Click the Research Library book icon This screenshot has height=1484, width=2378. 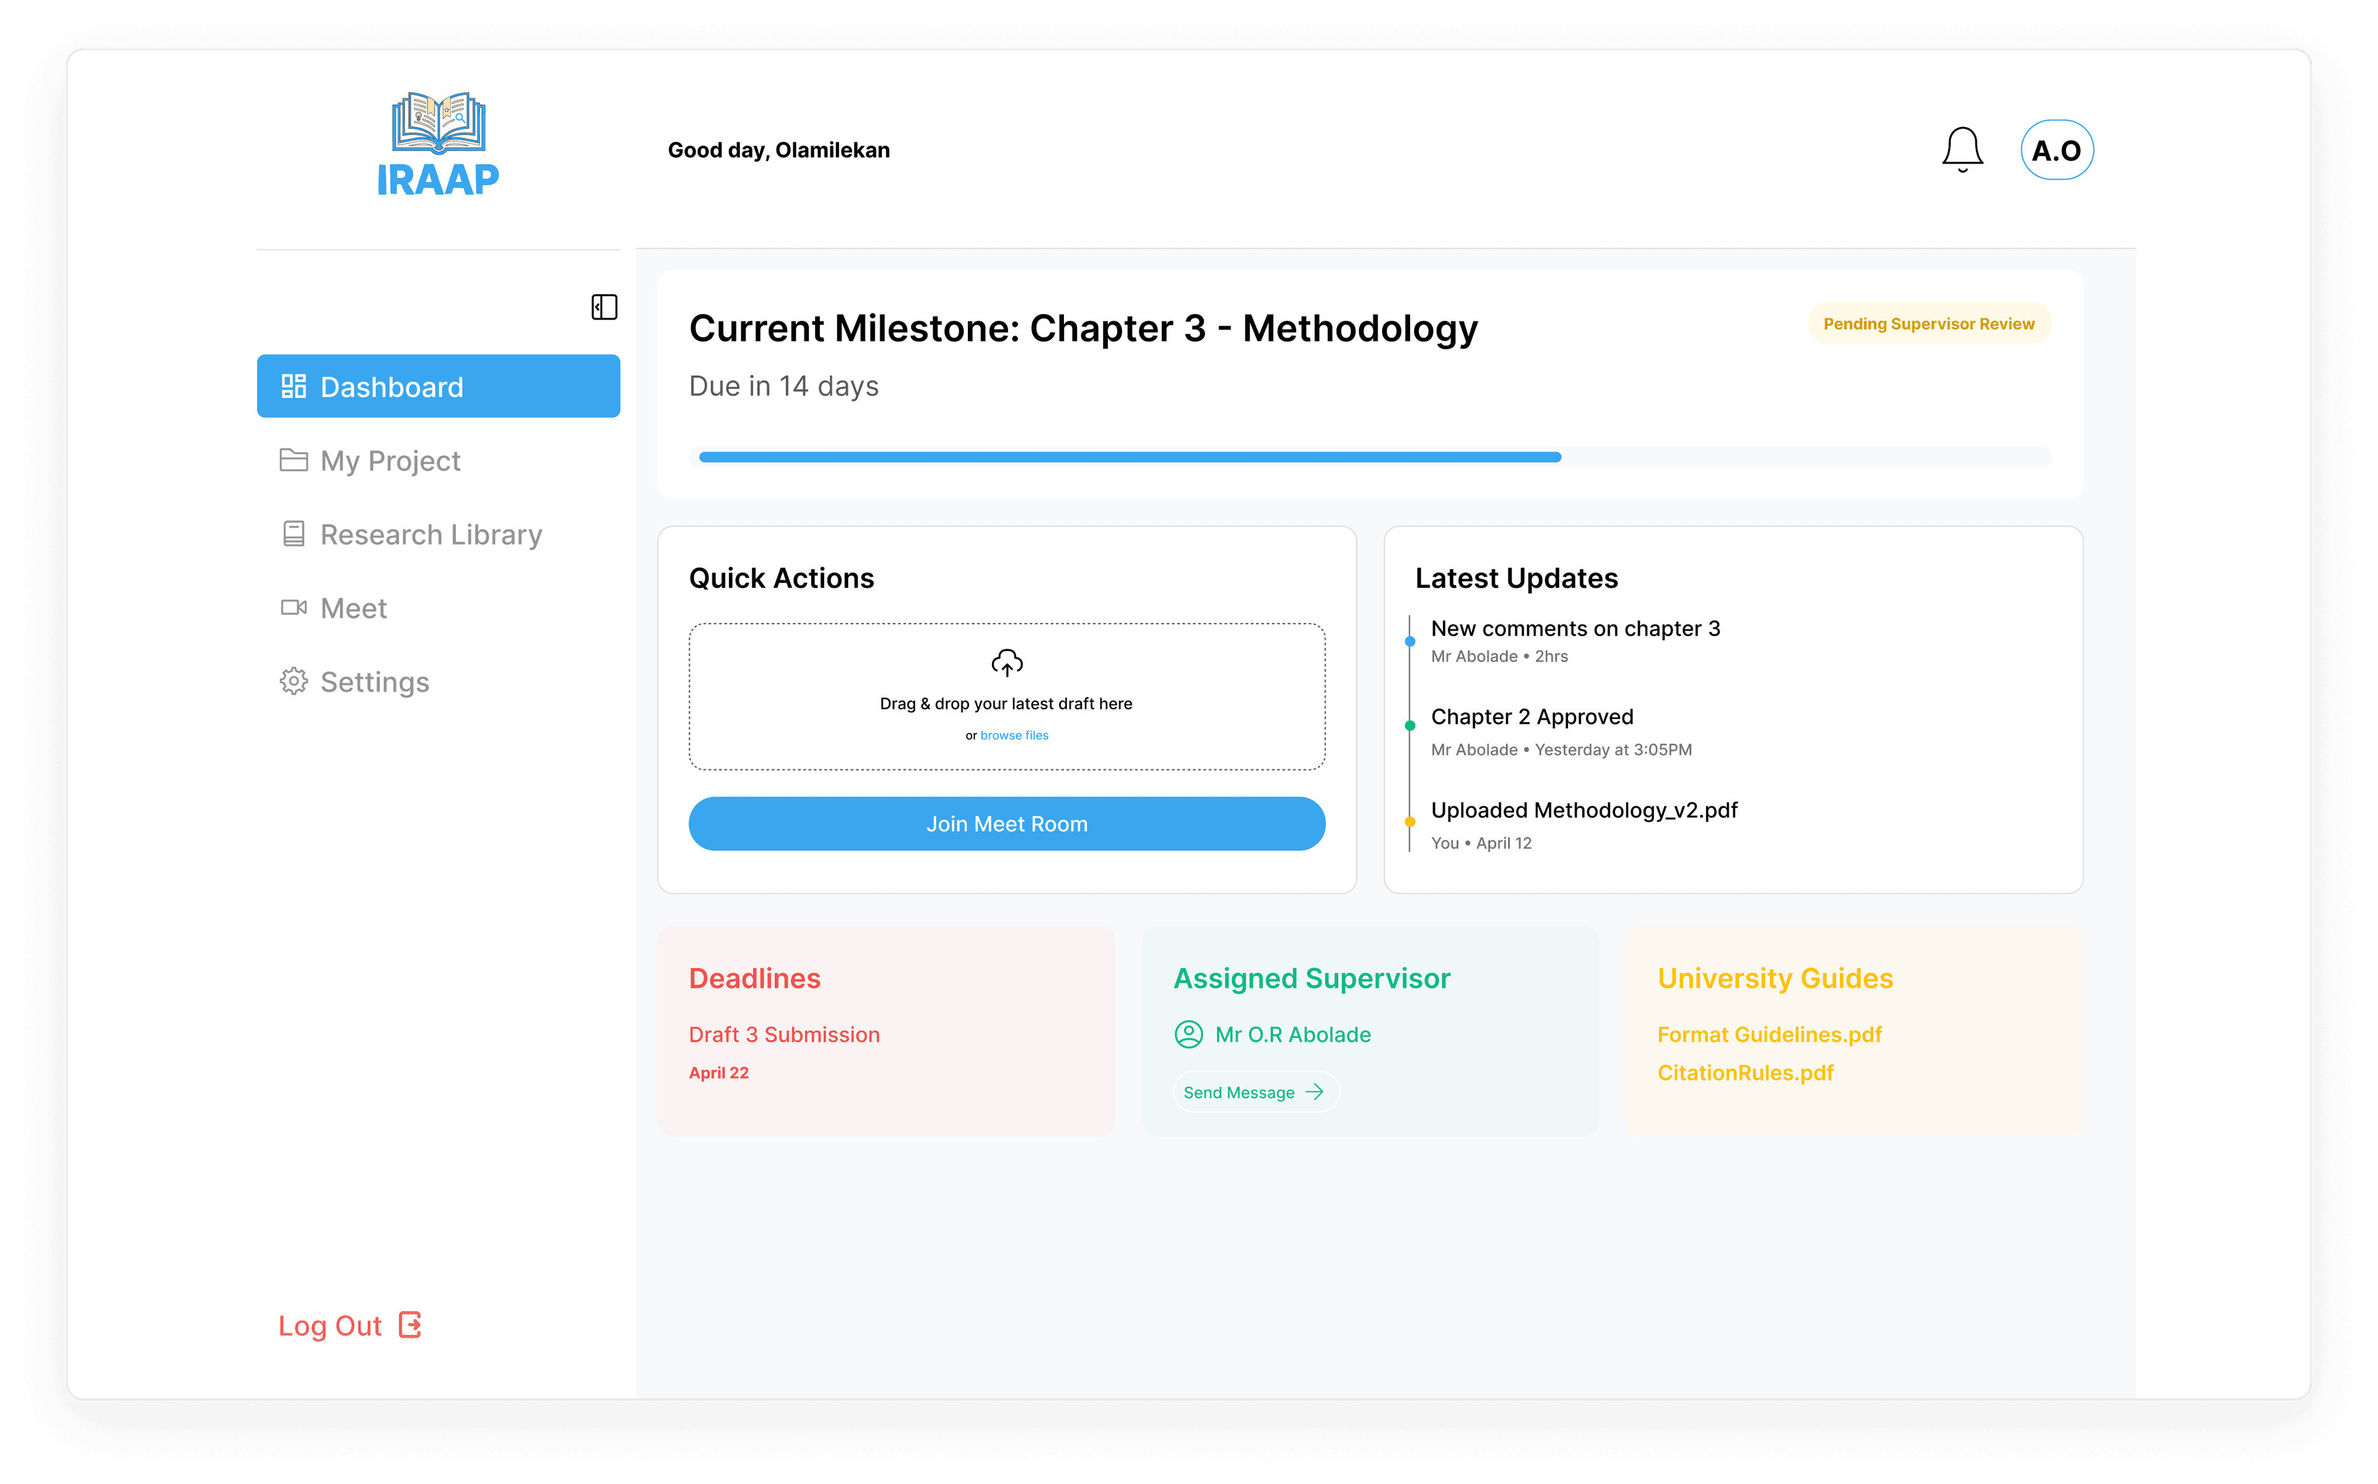tap(294, 533)
